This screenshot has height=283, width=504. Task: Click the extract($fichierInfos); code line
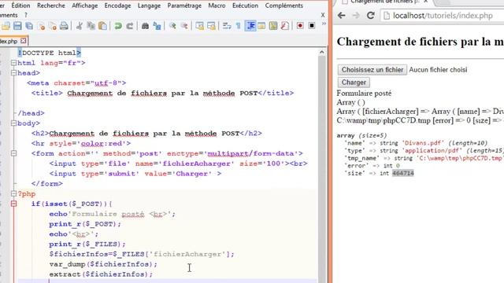tap(101, 274)
